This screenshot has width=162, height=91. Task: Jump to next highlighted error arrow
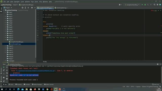[x=160, y=11]
